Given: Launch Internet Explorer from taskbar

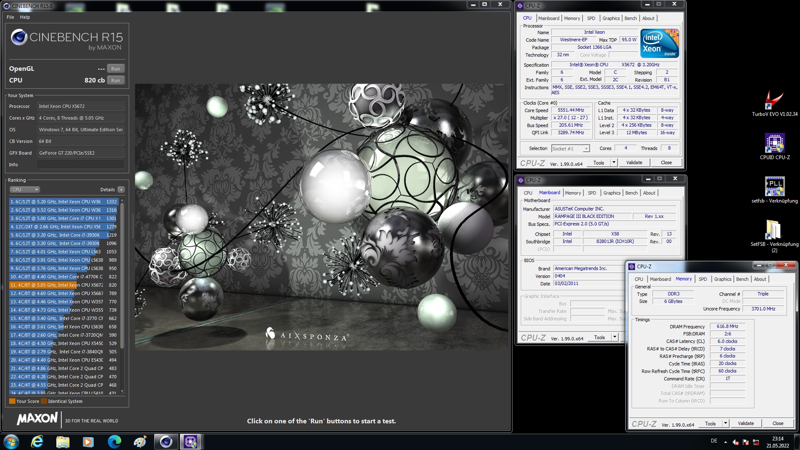Looking at the screenshot, I should tap(37, 442).
